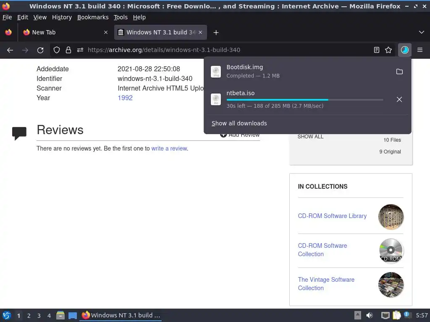Click SHOW ALL files link

310,137
